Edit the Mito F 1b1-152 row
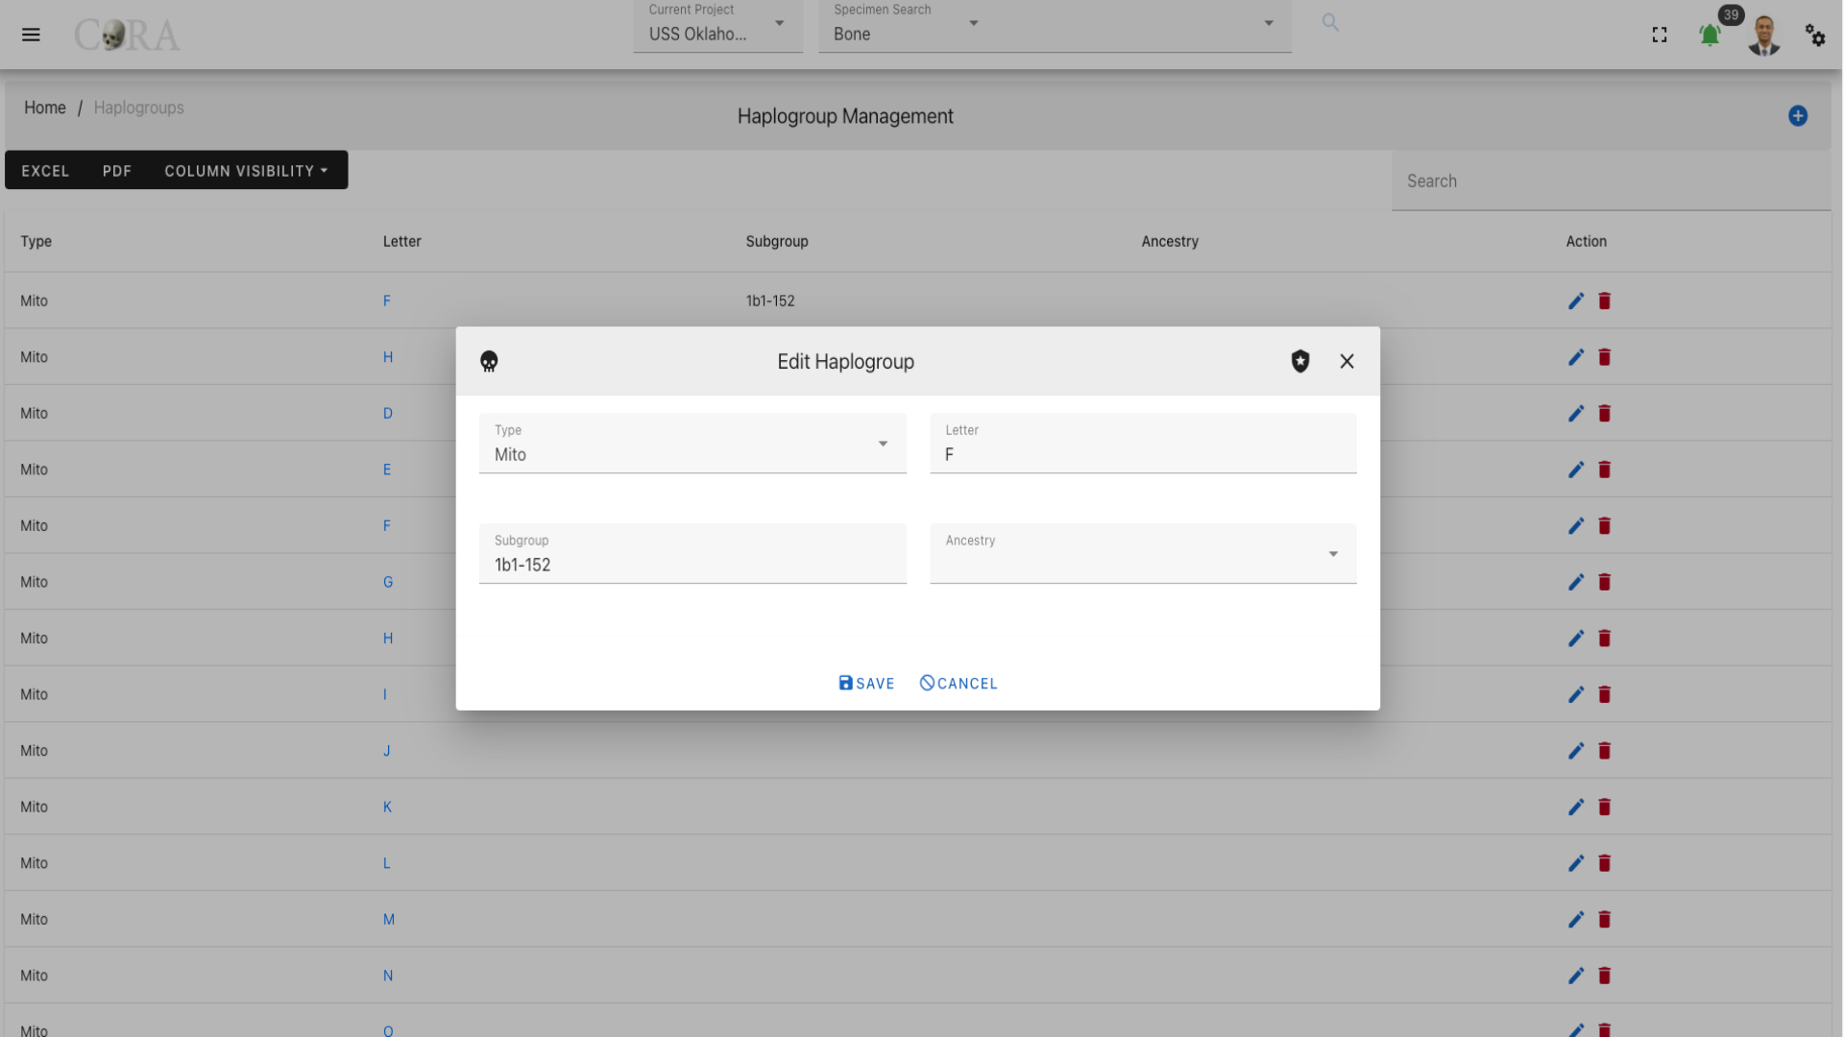Image resolution: width=1844 pixels, height=1037 pixels. [1576, 301]
